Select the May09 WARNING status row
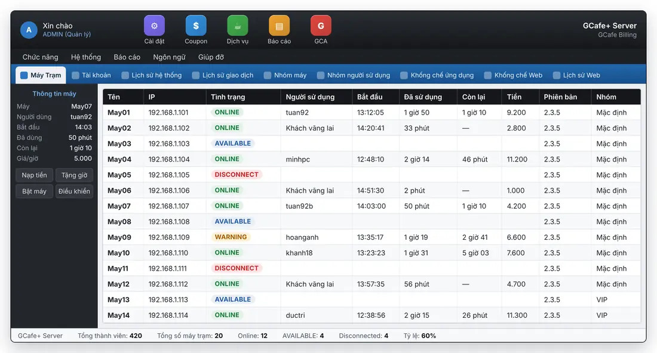Viewport: 657px width, 353px height. 372,237
